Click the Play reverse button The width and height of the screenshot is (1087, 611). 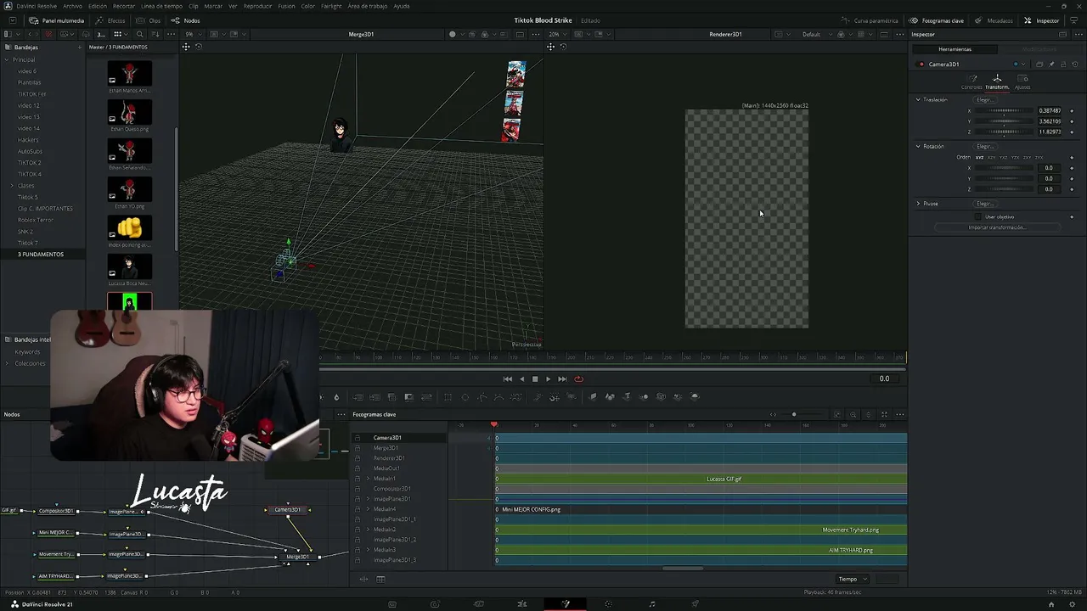click(521, 379)
